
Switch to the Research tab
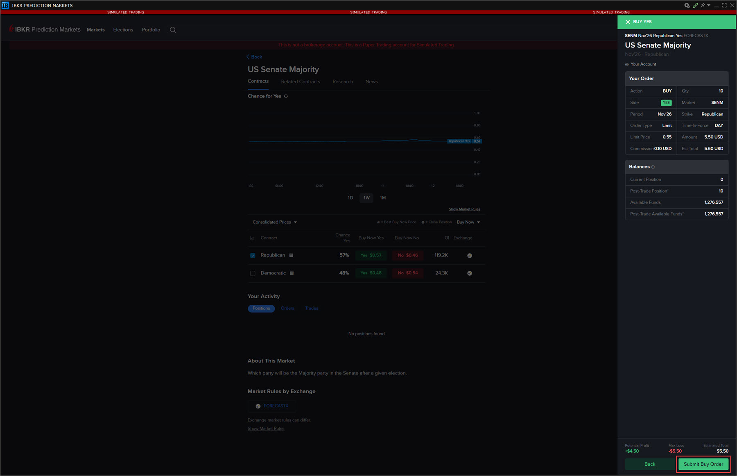343,82
